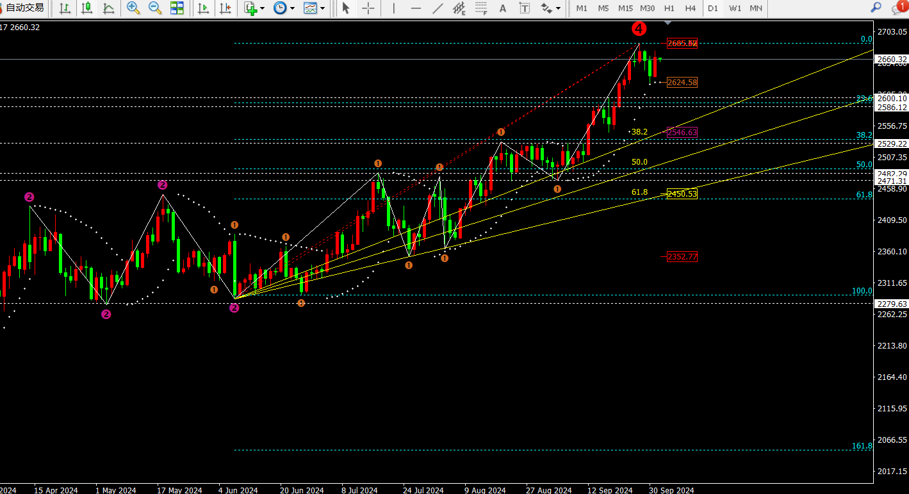Switch timeframe to M5
This screenshot has height=494, width=909.
[603, 8]
